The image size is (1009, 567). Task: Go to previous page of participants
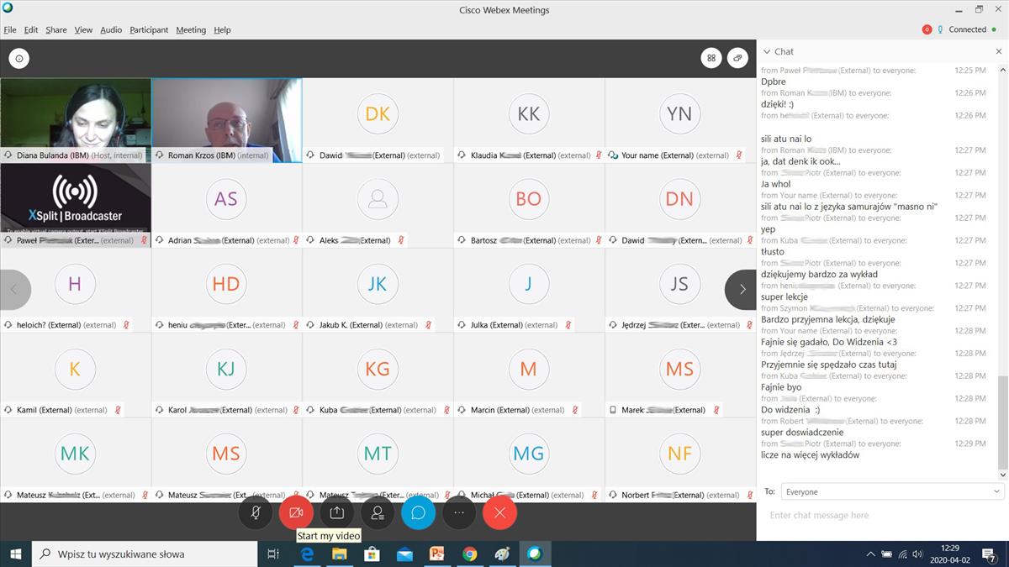click(x=15, y=290)
